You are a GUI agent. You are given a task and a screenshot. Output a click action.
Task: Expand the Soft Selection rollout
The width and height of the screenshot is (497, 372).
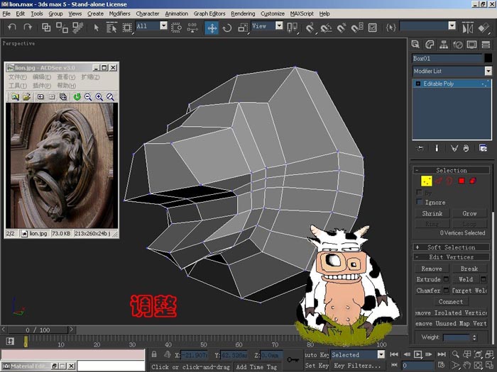pyautogui.click(x=451, y=247)
